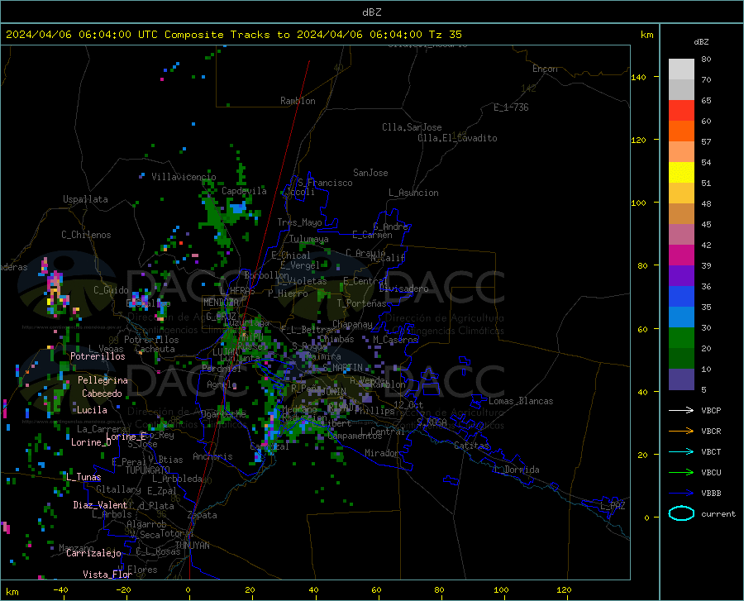744x601 pixels.
Task: Click the E_1-736 map label
Action: [511, 107]
